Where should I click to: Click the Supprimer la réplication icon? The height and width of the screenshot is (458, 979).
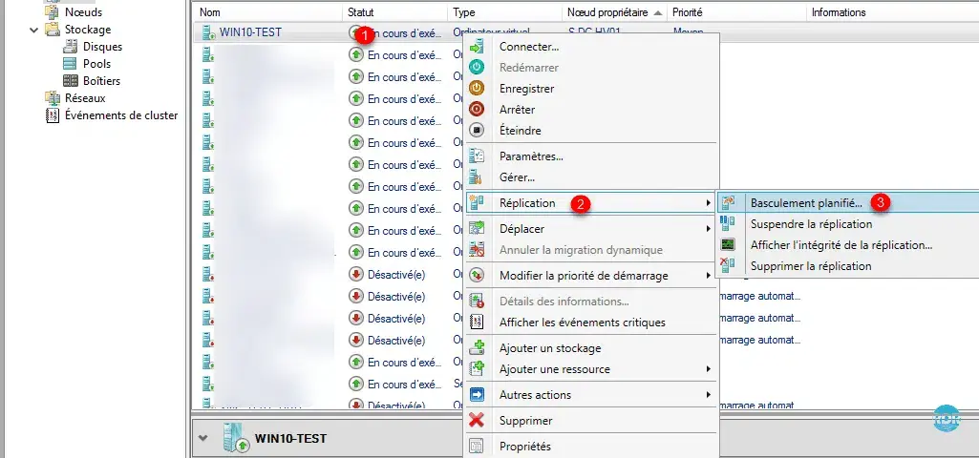click(x=728, y=266)
